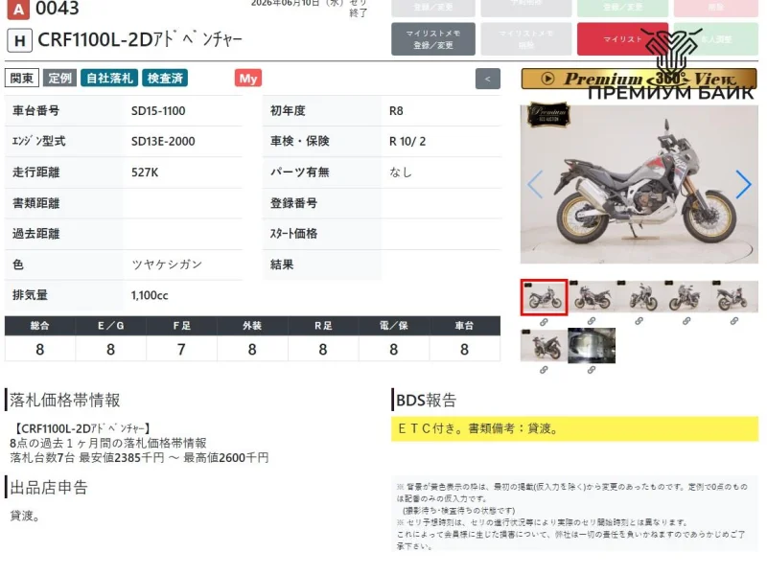The image size is (767, 575).
Task: Click color value ツヤケシガン
Action: pos(166,264)
